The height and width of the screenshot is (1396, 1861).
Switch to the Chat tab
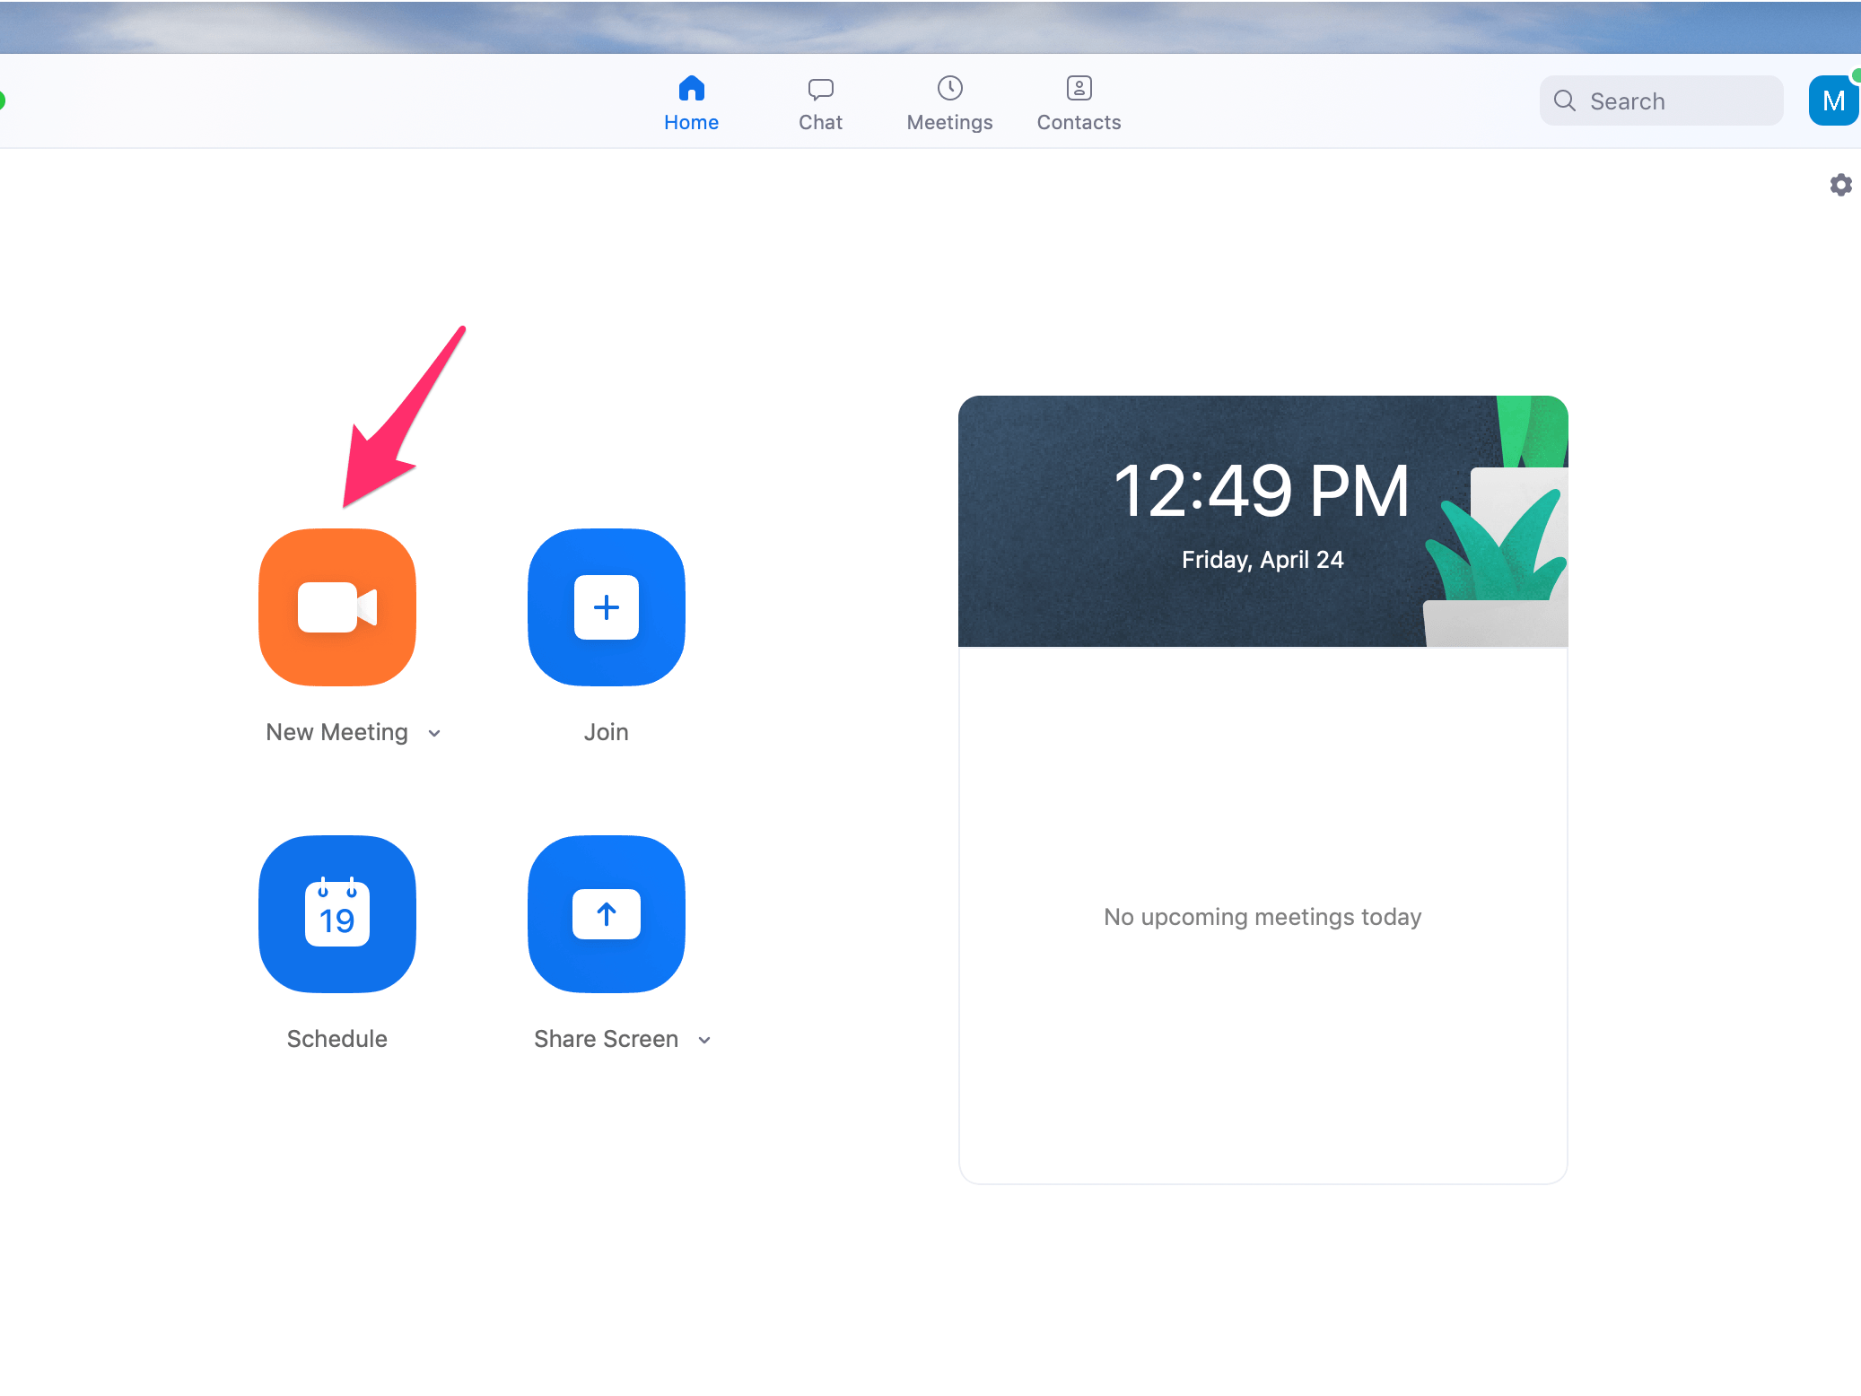tap(820, 103)
